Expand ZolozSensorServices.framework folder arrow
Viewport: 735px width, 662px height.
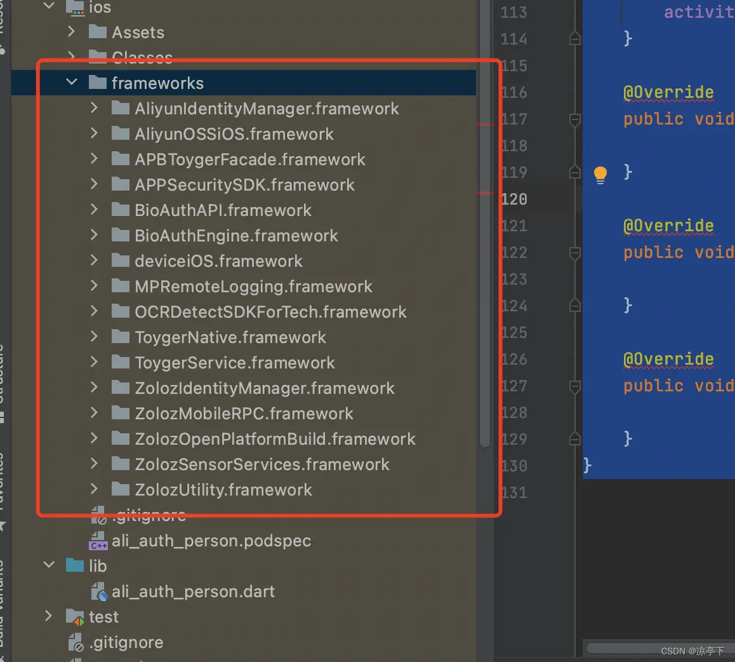tap(94, 464)
